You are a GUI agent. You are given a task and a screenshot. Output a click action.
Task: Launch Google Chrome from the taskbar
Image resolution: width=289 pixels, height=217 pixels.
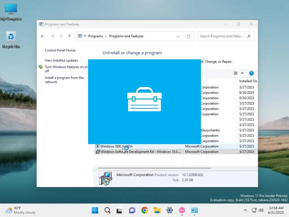click(145, 210)
